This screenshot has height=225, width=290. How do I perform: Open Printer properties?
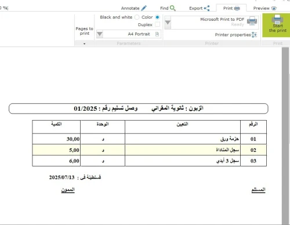pos(235,35)
